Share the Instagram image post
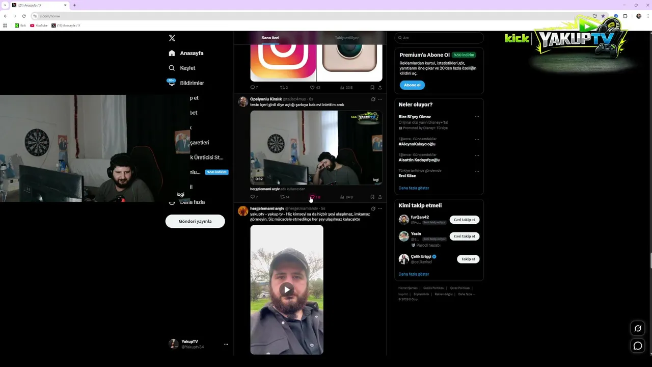652x367 pixels. (380, 88)
